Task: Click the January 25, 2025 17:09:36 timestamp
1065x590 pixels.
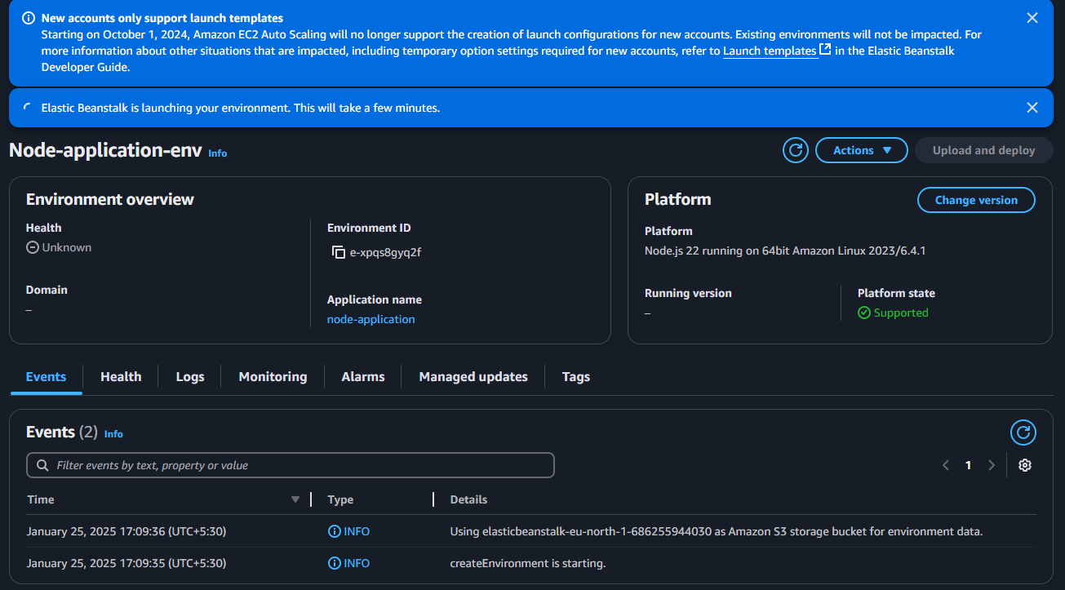Action: click(x=126, y=531)
